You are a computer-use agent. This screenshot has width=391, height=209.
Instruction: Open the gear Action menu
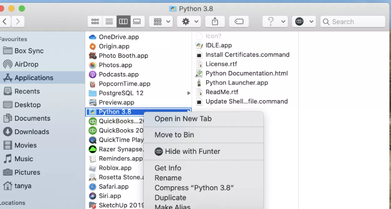point(189,22)
